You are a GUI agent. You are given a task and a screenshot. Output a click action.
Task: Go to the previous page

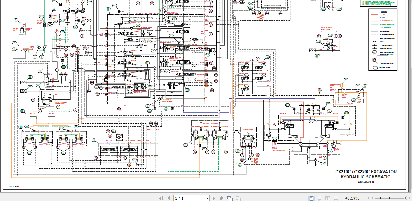(x=168, y=198)
